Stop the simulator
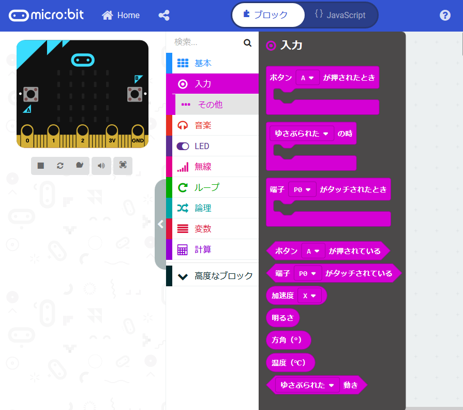 coord(41,166)
